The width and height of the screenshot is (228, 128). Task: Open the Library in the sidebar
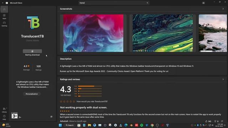[4, 110]
